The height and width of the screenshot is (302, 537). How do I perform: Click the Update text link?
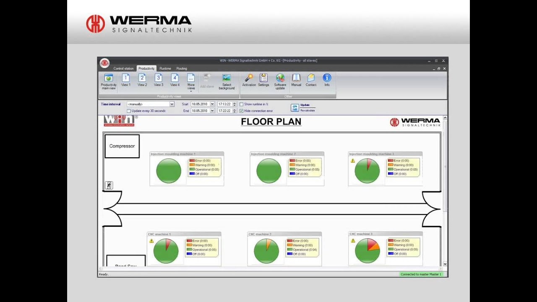(305, 105)
